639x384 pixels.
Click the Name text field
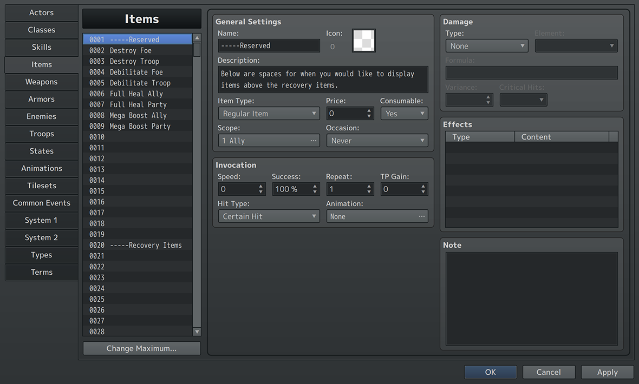point(269,46)
